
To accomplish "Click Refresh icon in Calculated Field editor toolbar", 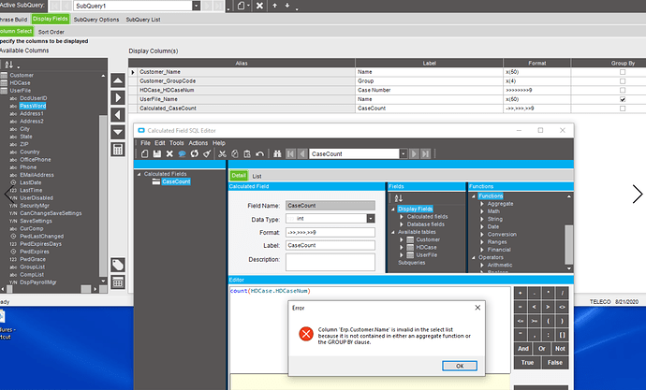I will (x=194, y=154).
